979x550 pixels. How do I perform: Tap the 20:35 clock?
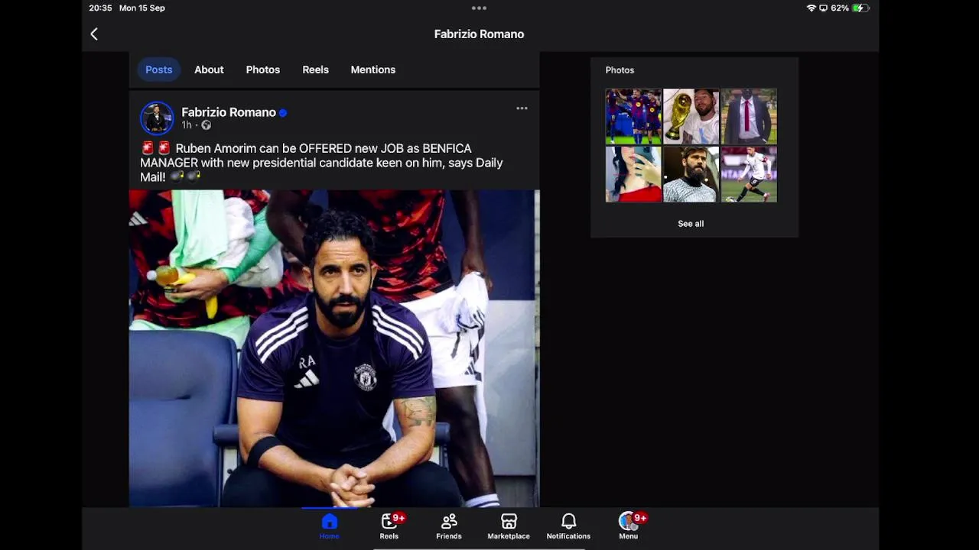pos(100,8)
